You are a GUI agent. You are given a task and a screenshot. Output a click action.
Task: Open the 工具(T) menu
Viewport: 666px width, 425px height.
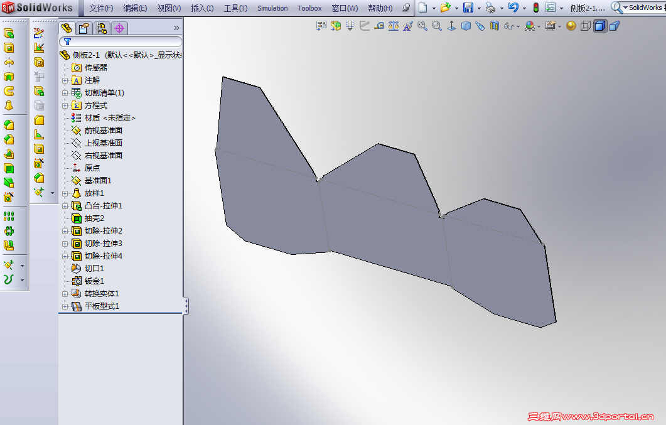pyautogui.click(x=236, y=8)
